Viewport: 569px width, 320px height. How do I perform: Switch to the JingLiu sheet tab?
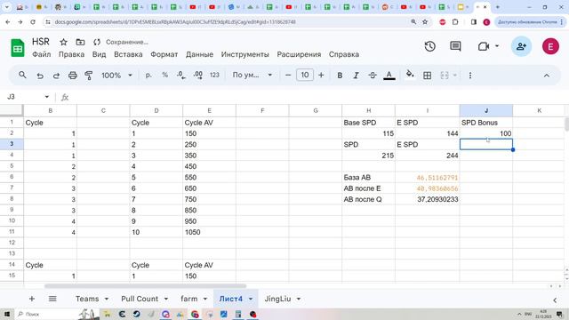pyautogui.click(x=277, y=299)
